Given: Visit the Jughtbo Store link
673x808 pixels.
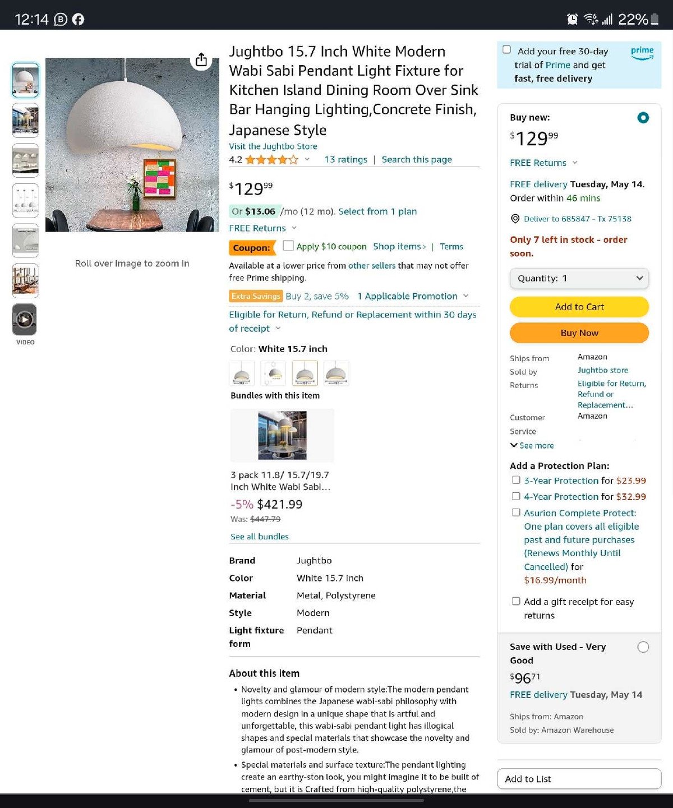Looking at the screenshot, I should pyautogui.click(x=273, y=146).
